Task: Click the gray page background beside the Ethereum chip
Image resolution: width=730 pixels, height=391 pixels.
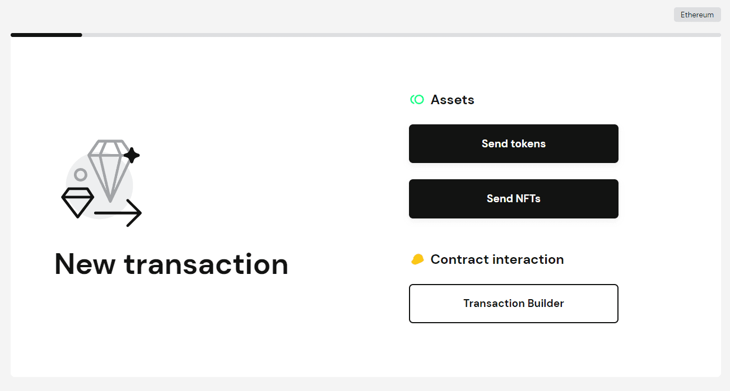Action: (616, 15)
